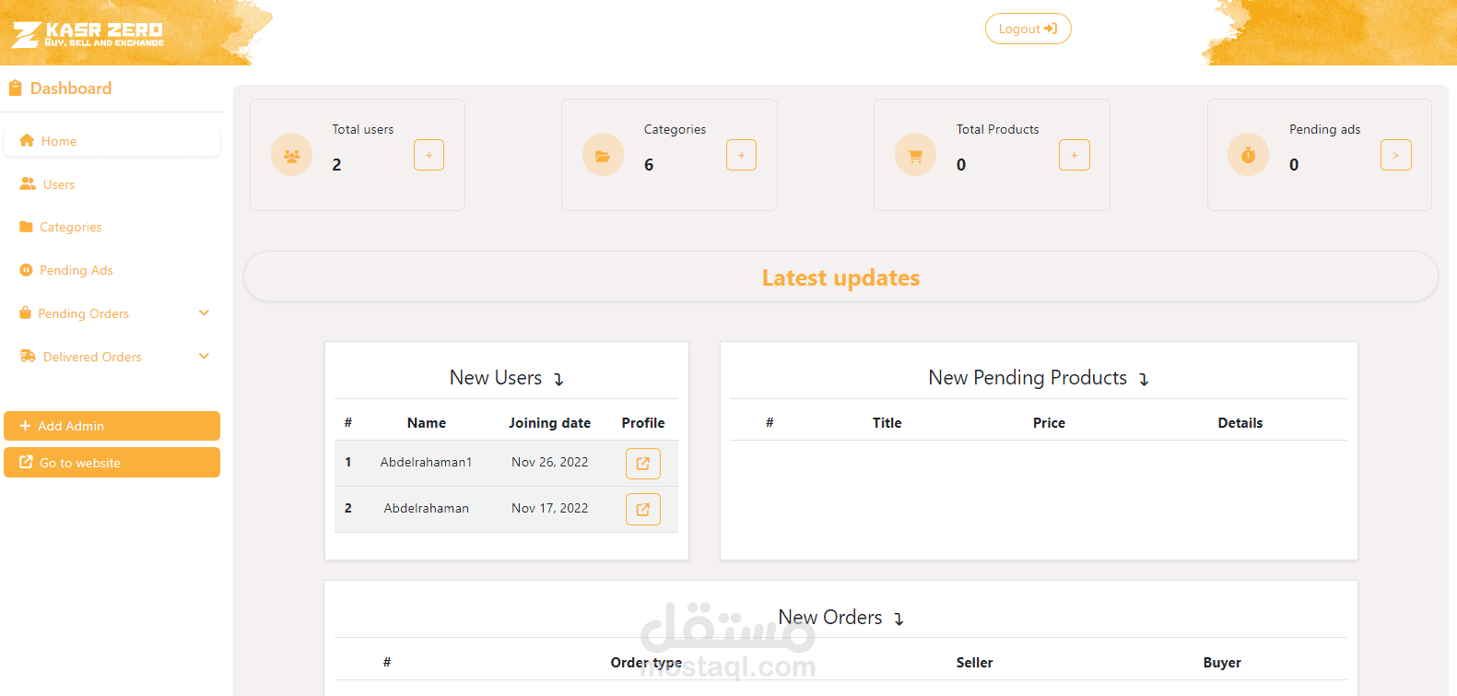Open the profile of Abdelrahaman1
The image size is (1457, 696).
pos(643,464)
